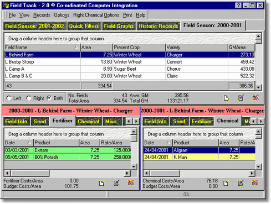
Task: Select right panel Chemical tab
Action: 228,121
